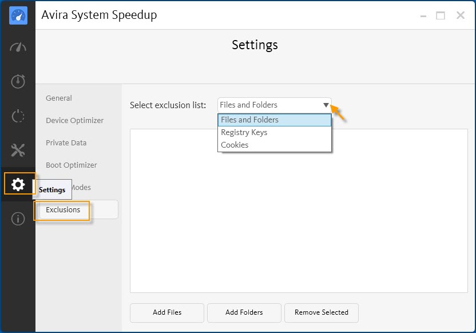This screenshot has height=333, width=476.
Task: Click the Add Files button
Action: [167, 312]
